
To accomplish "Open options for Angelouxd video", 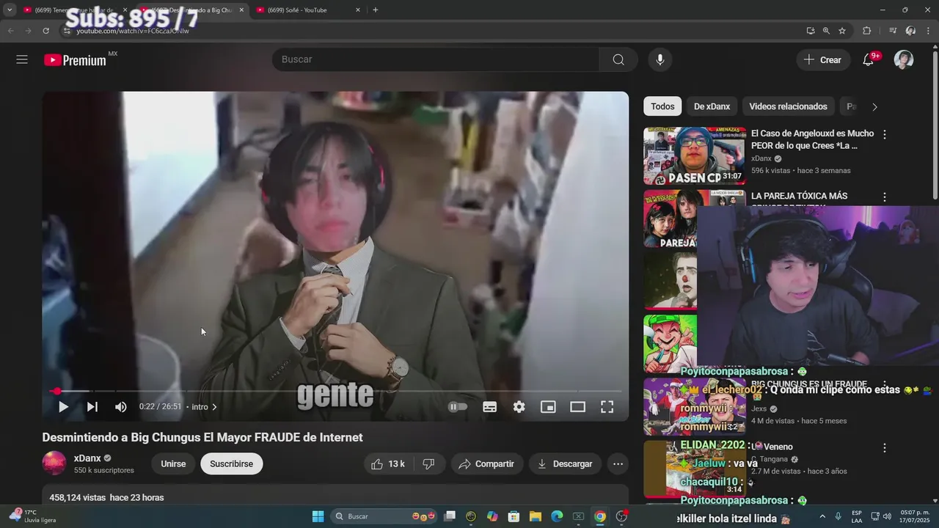I will (885, 135).
